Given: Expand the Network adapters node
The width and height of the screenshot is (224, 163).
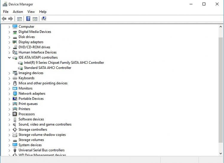Looking at the screenshot, I should [9, 94].
